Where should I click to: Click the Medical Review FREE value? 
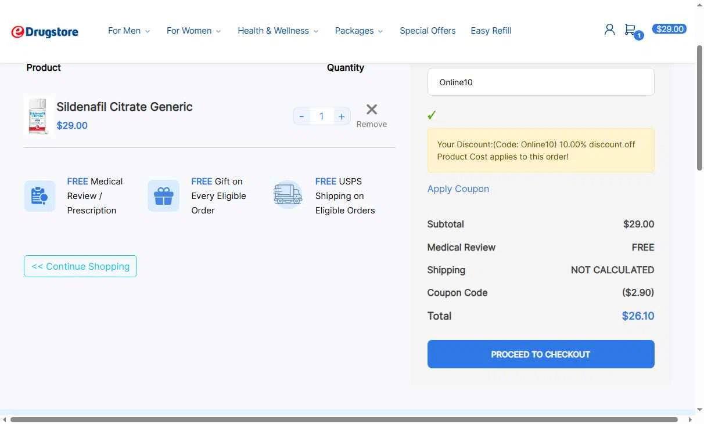click(643, 247)
